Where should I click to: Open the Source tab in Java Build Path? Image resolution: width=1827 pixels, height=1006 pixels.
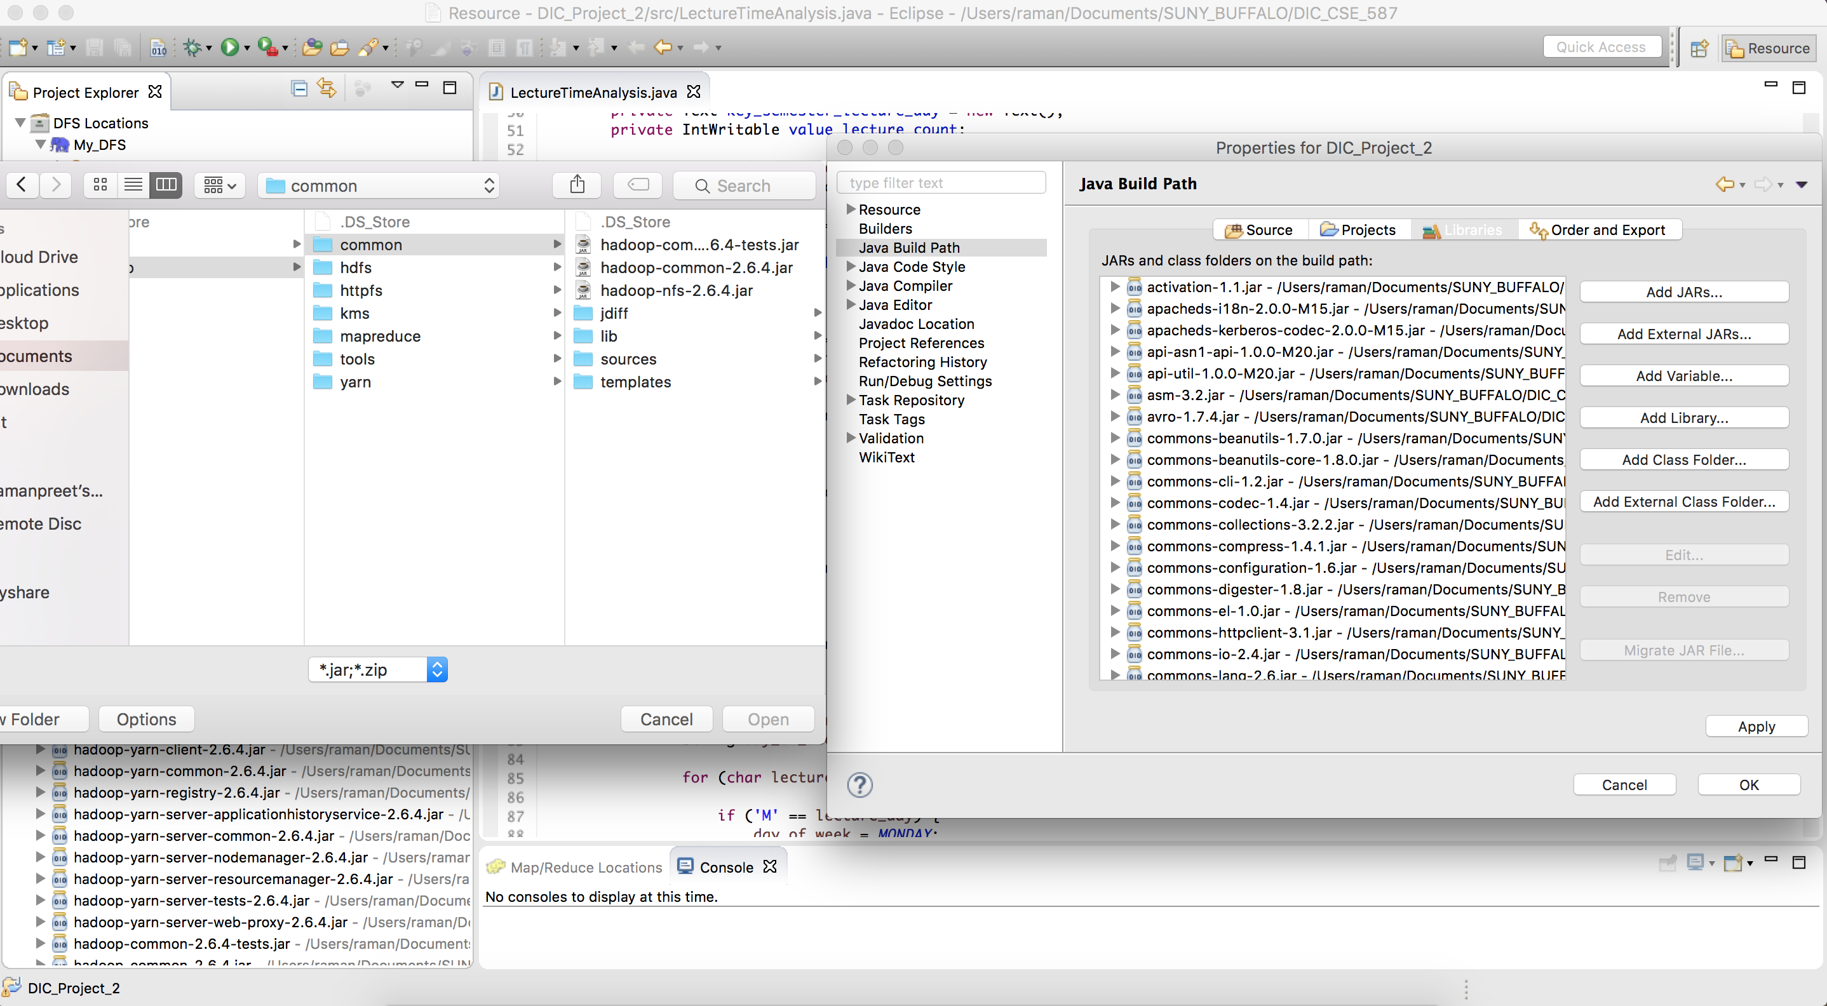point(1260,230)
